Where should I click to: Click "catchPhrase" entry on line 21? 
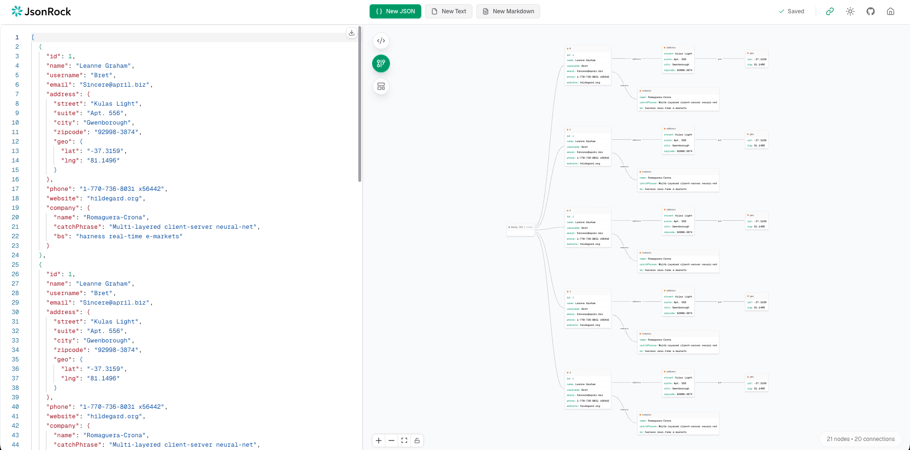click(x=157, y=227)
